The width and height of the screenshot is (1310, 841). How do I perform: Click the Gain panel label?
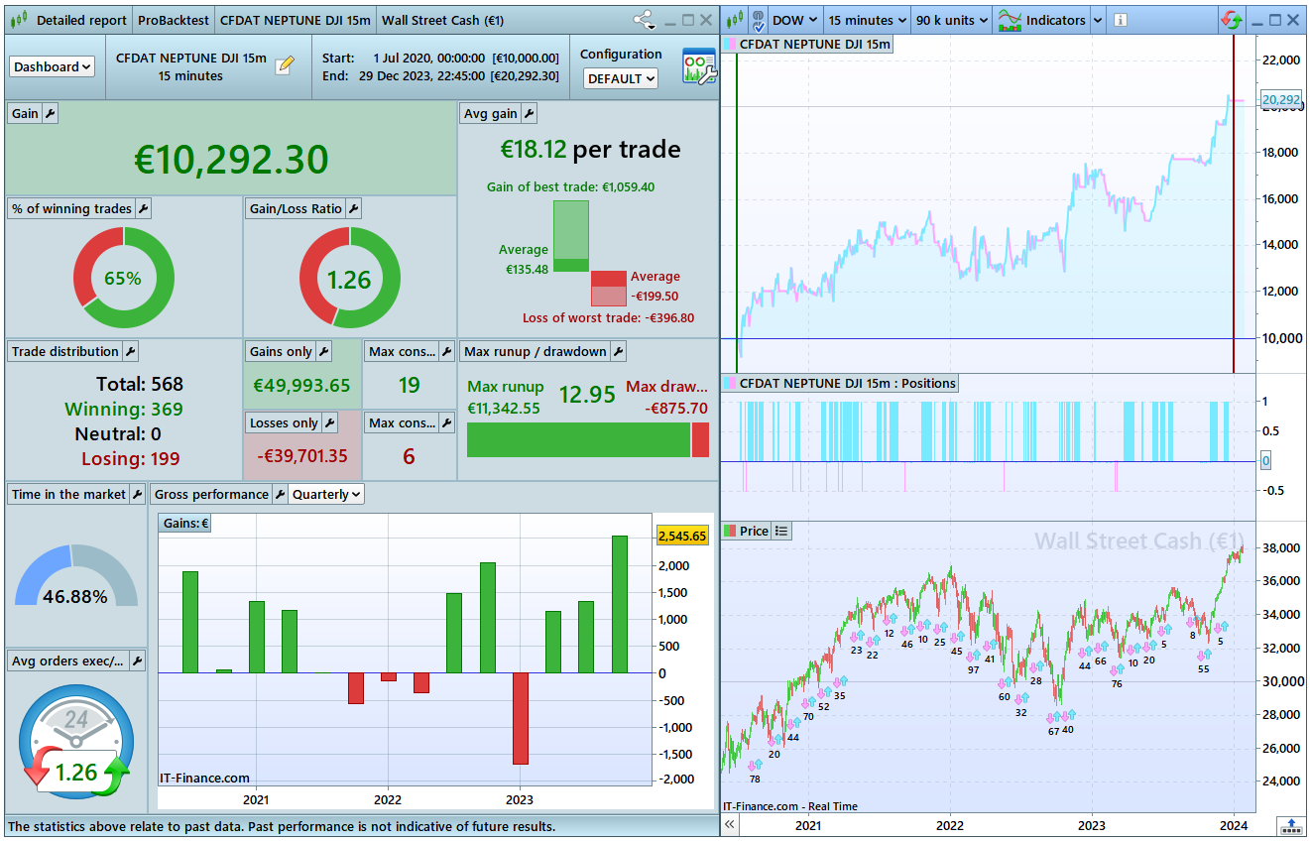pyautogui.click(x=25, y=114)
